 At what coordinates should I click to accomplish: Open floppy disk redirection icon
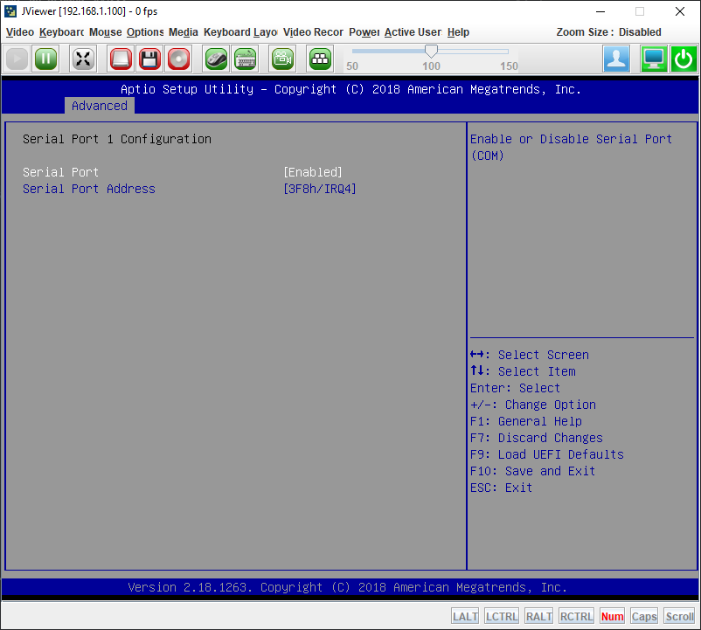click(149, 59)
